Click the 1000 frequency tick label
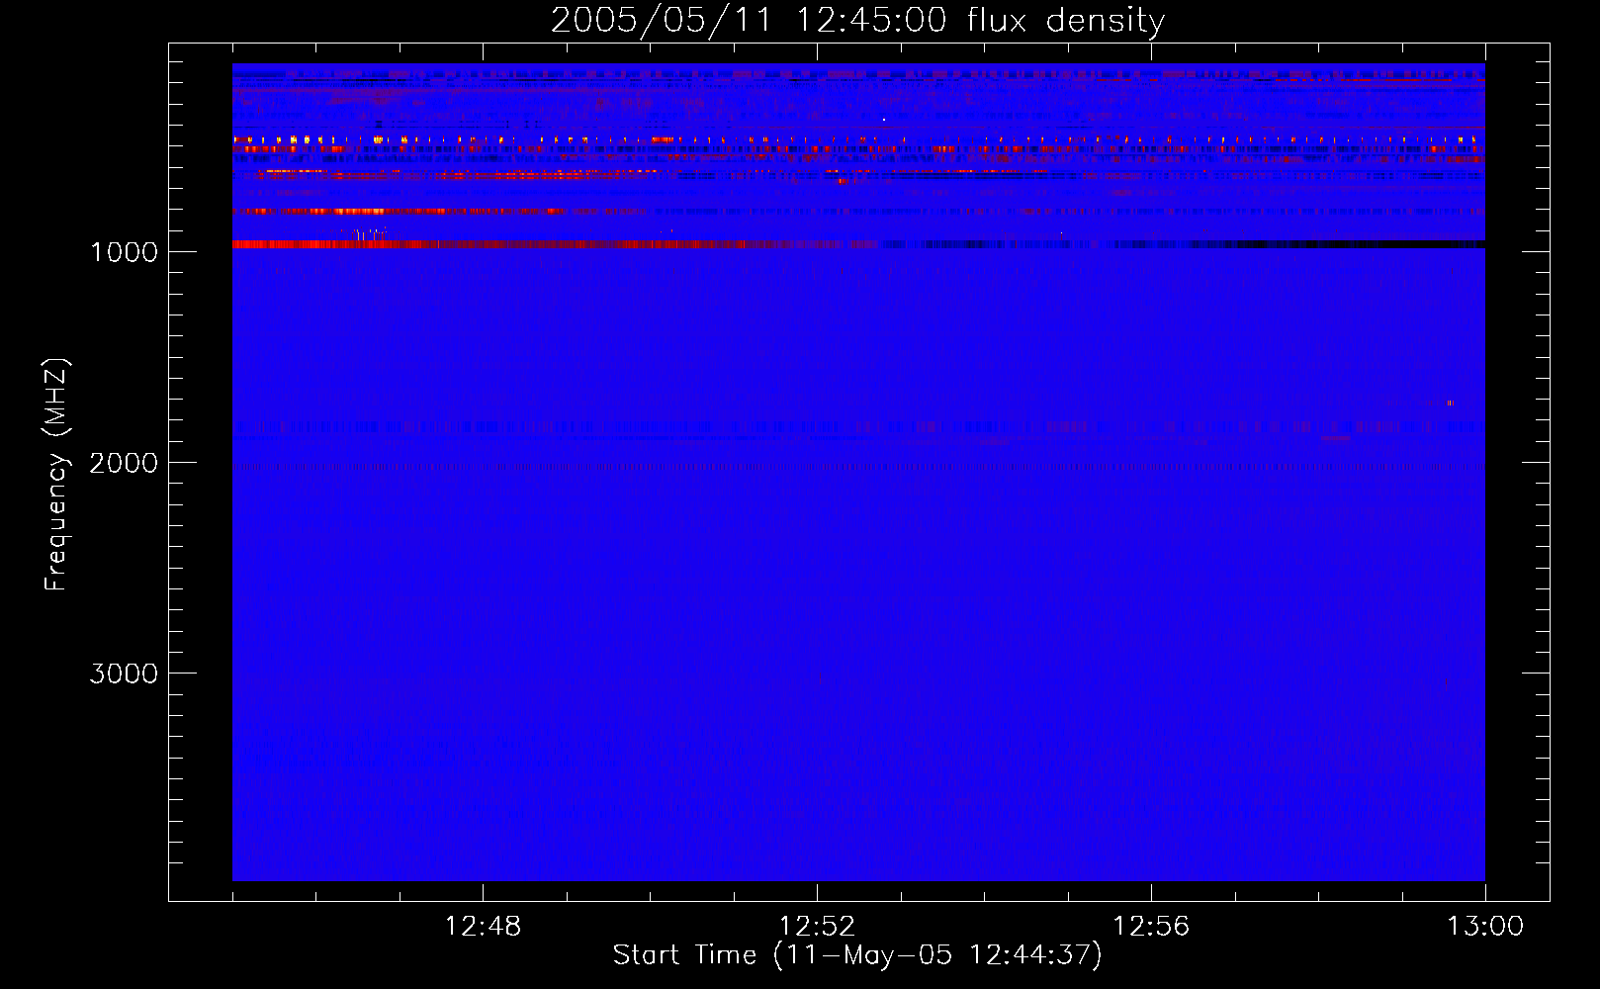1600x989 pixels. click(124, 252)
